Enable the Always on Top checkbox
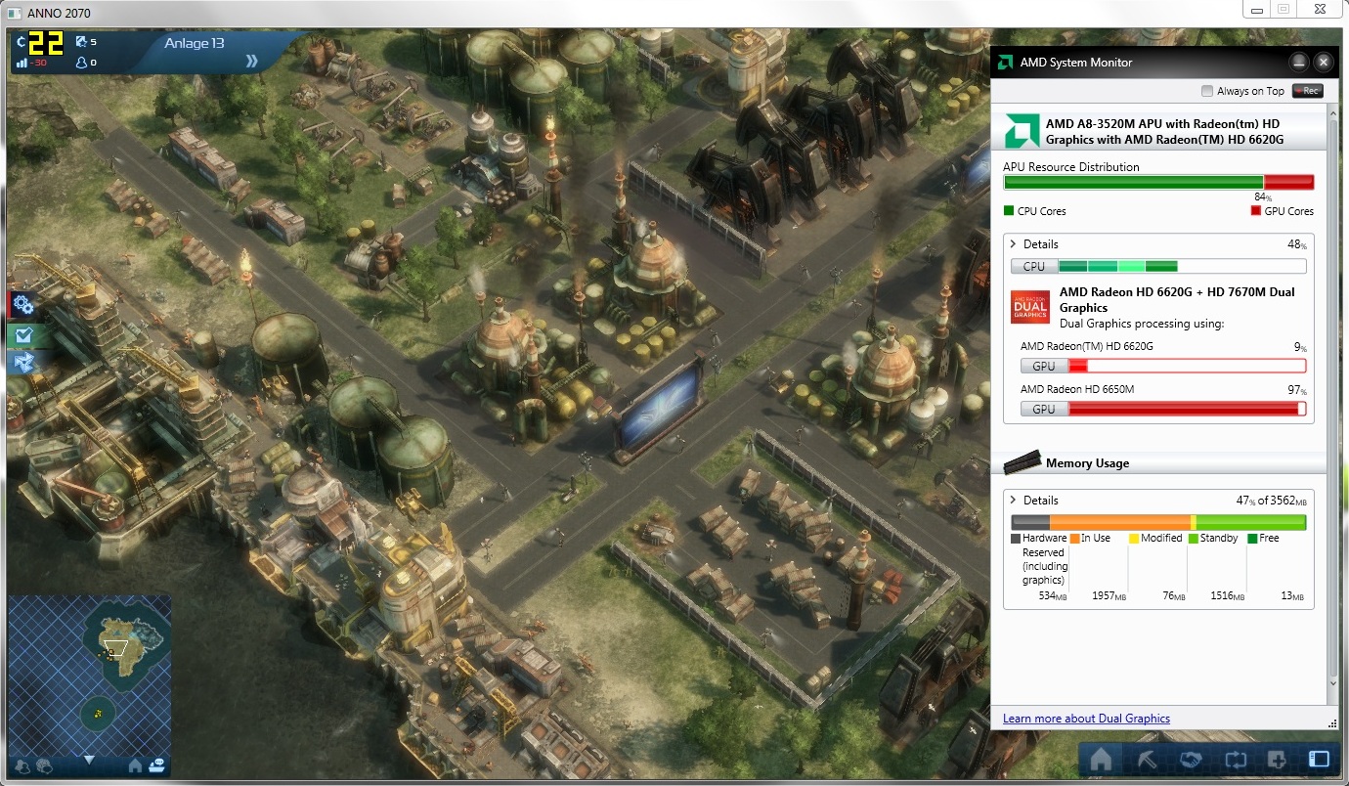The height and width of the screenshot is (786, 1349). (1207, 91)
